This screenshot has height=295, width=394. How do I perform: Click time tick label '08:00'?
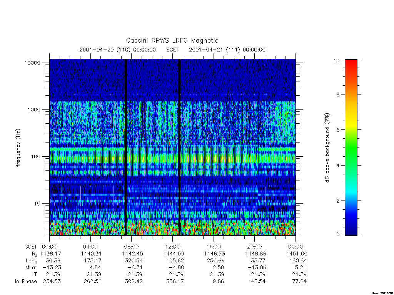pos(132,247)
